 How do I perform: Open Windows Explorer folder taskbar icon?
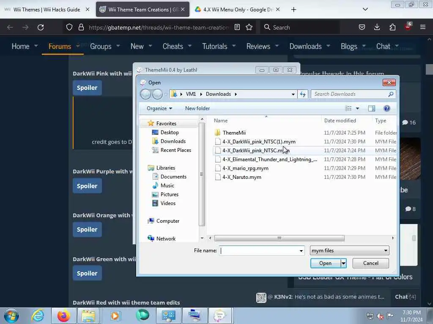click(x=88, y=316)
